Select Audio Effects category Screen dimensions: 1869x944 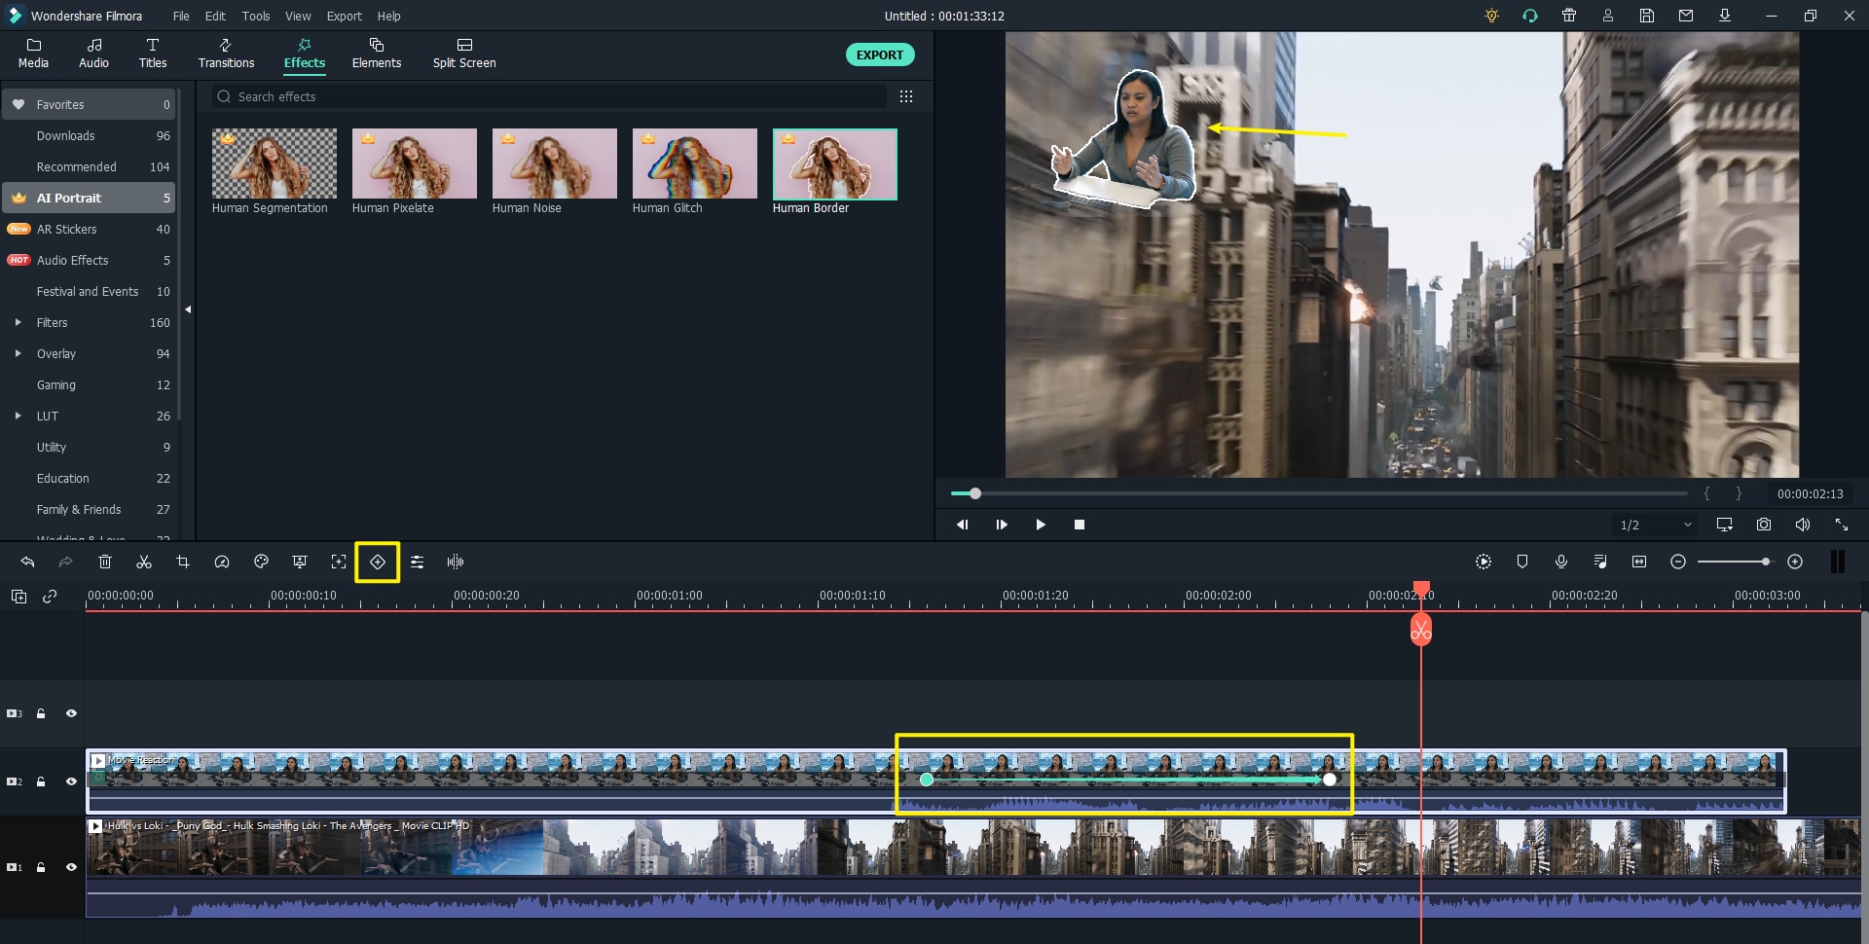(89, 260)
